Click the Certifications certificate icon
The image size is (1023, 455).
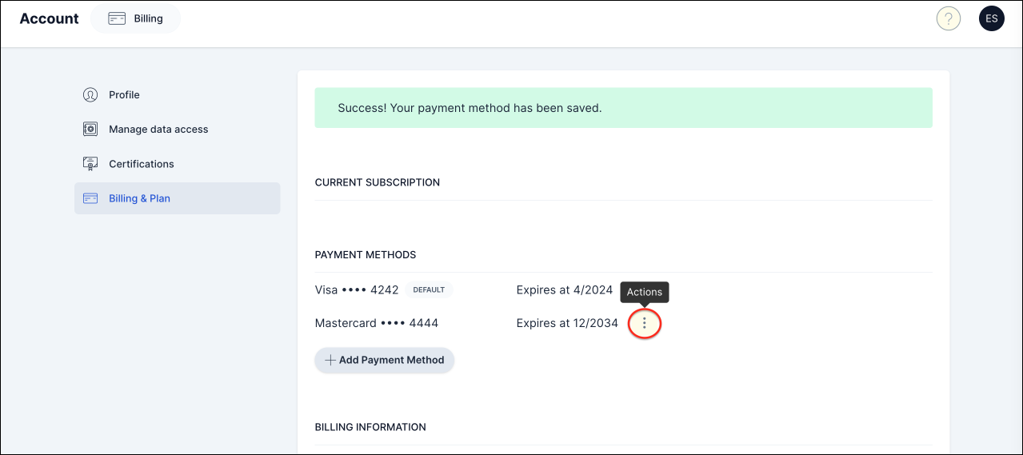[90, 164]
